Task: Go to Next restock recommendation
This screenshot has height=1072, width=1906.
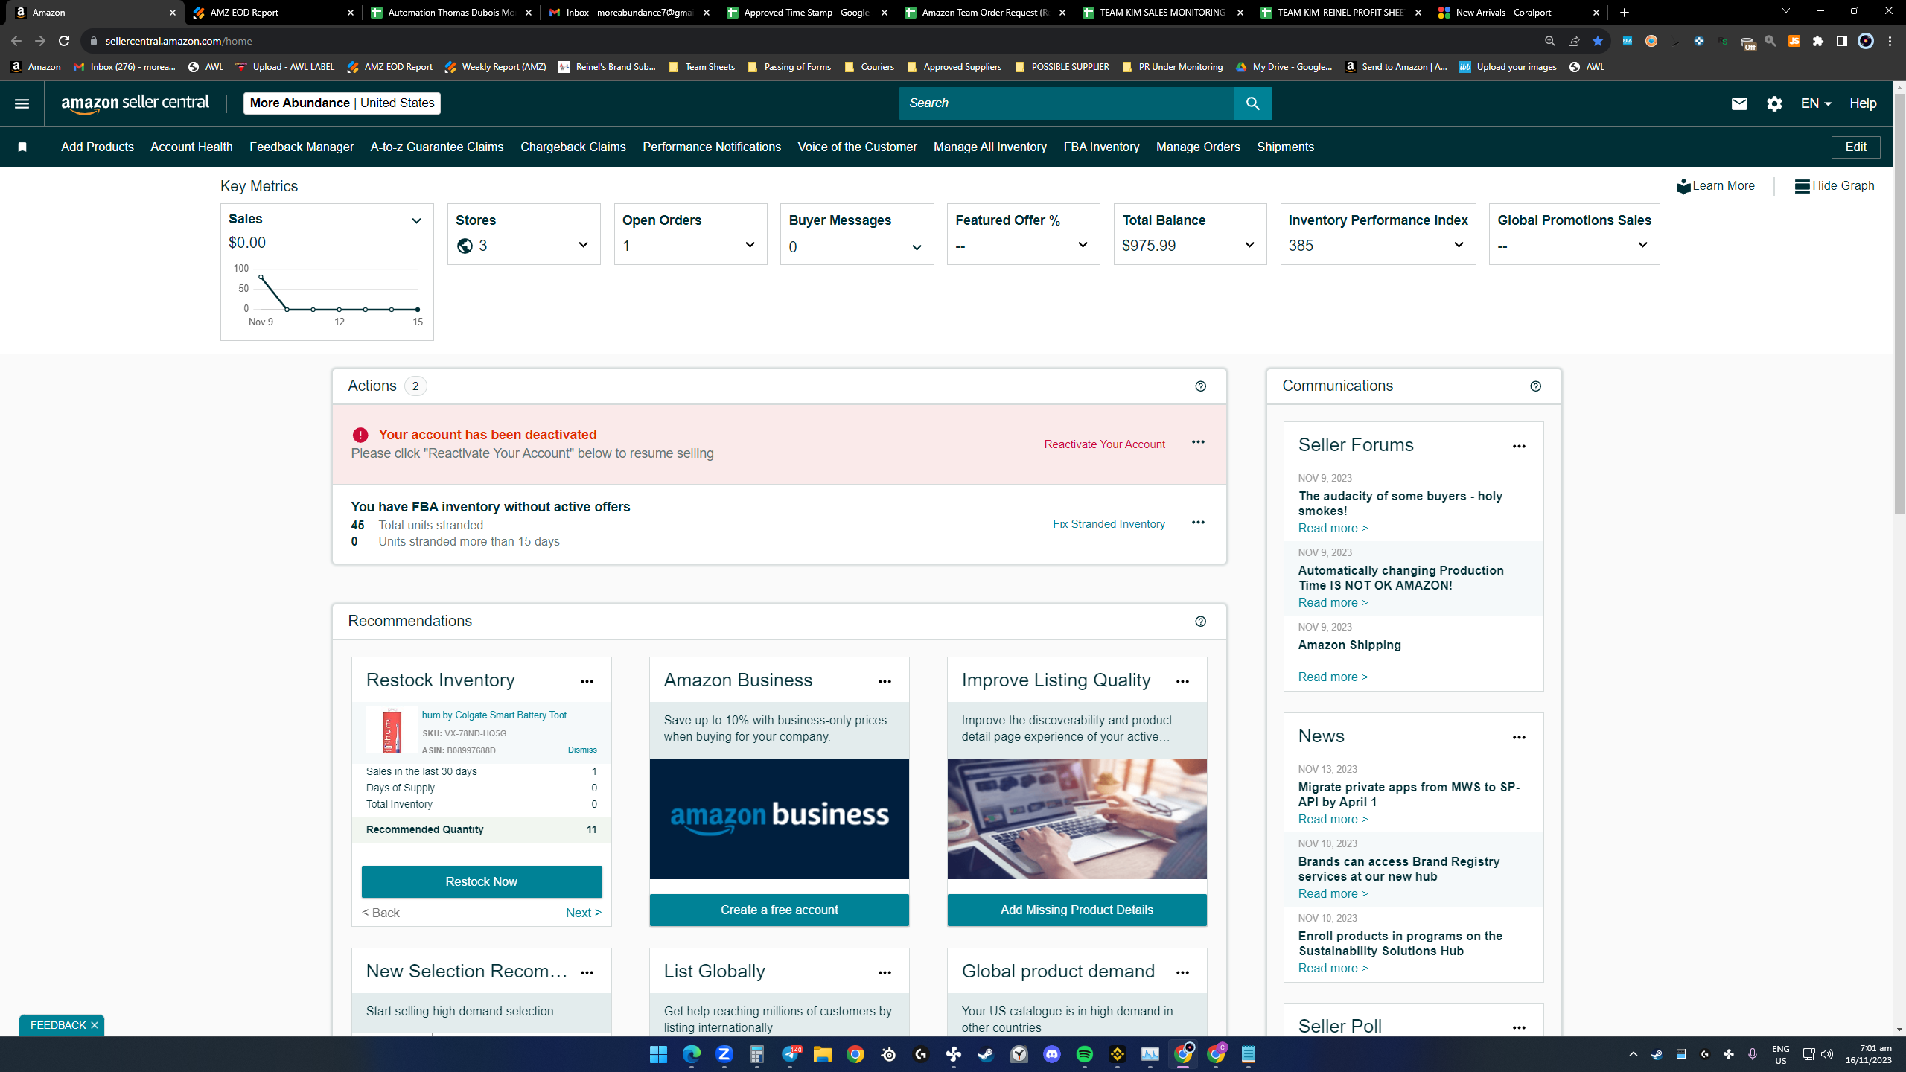Action: [583, 913]
